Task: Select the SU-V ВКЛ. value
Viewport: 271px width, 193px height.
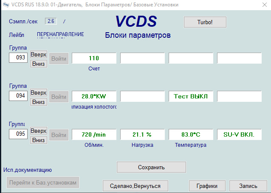Action: (x=239, y=134)
